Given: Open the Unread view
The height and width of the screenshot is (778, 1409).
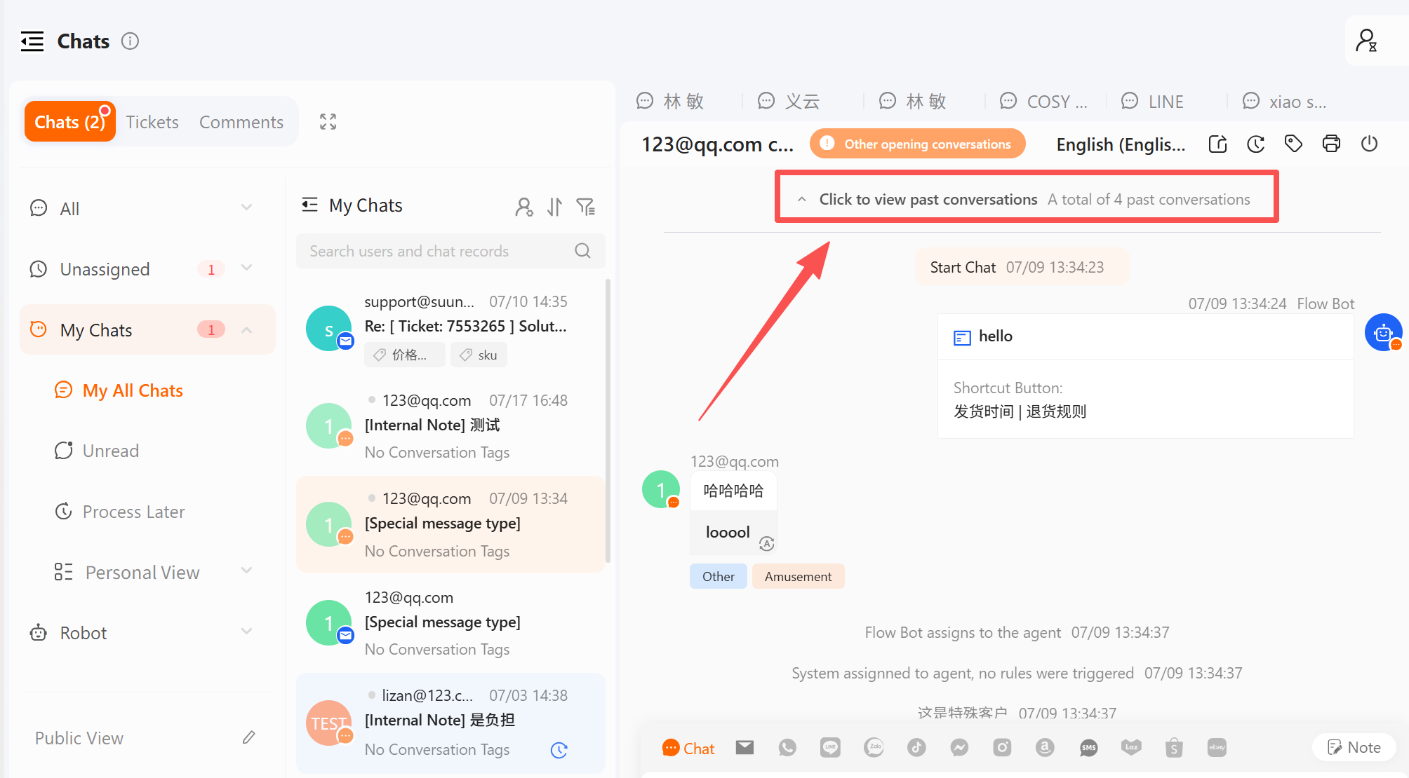Looking at the screenshot, I should point(110,451).
